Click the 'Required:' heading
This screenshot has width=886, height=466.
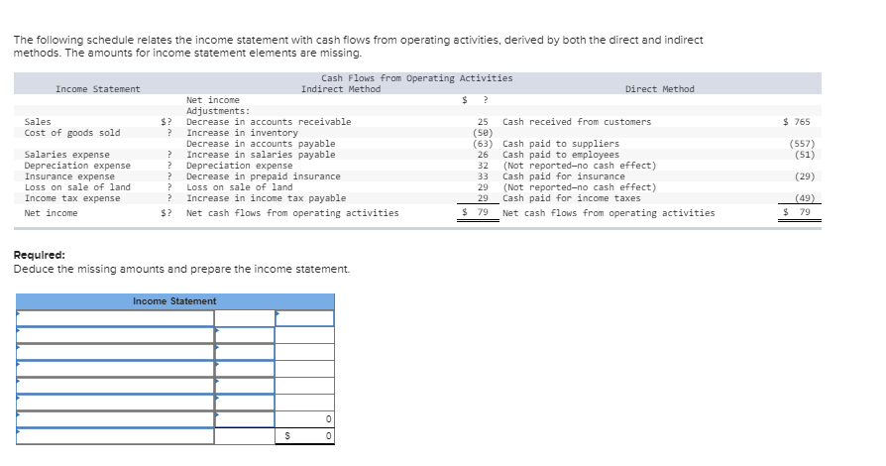(40, 255)
